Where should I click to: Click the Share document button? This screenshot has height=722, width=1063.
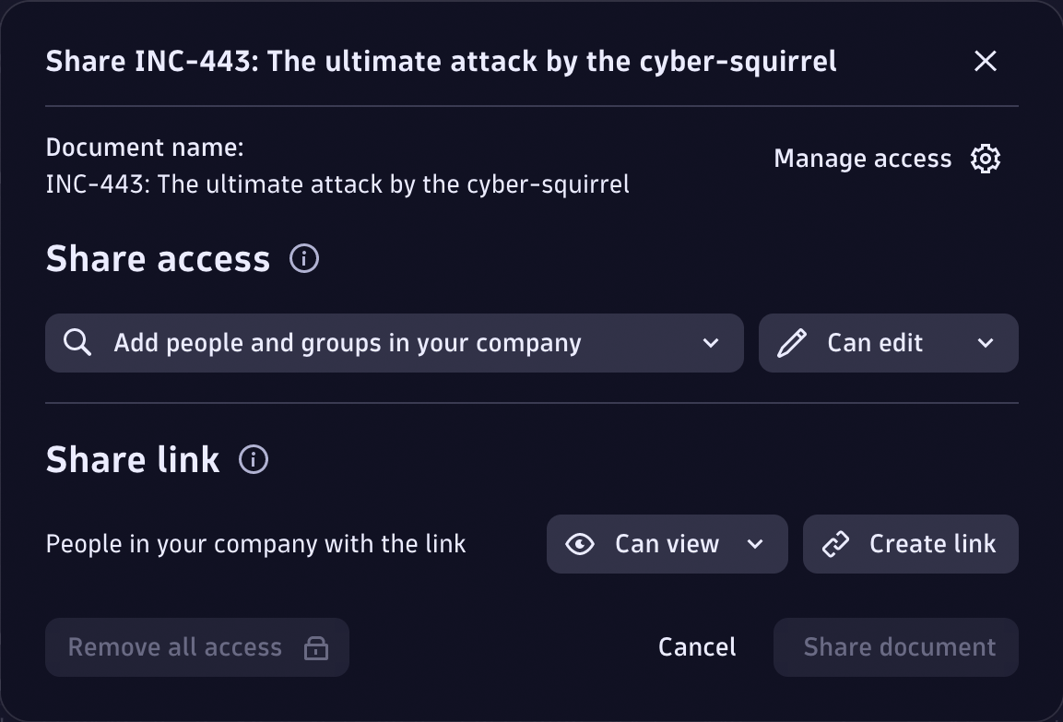pyautogui.click(x=899, y=647)
